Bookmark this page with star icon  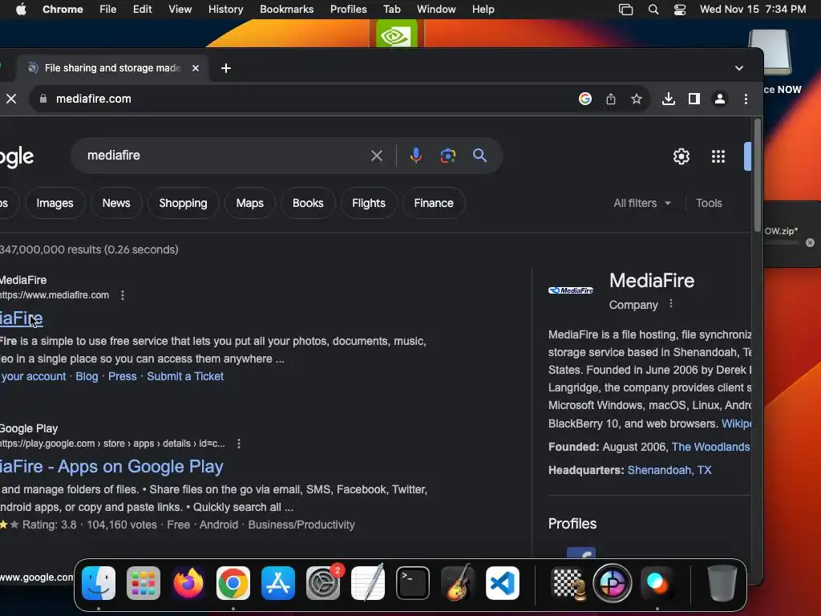click(x=636, y=99)
